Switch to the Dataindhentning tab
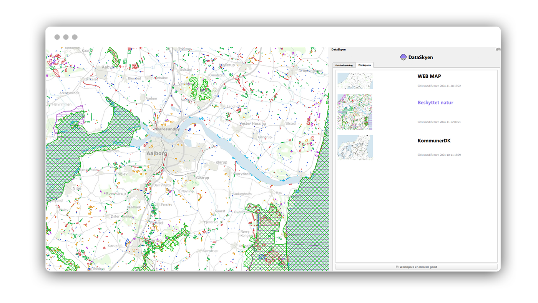The image size is (538, 303). 344,65
